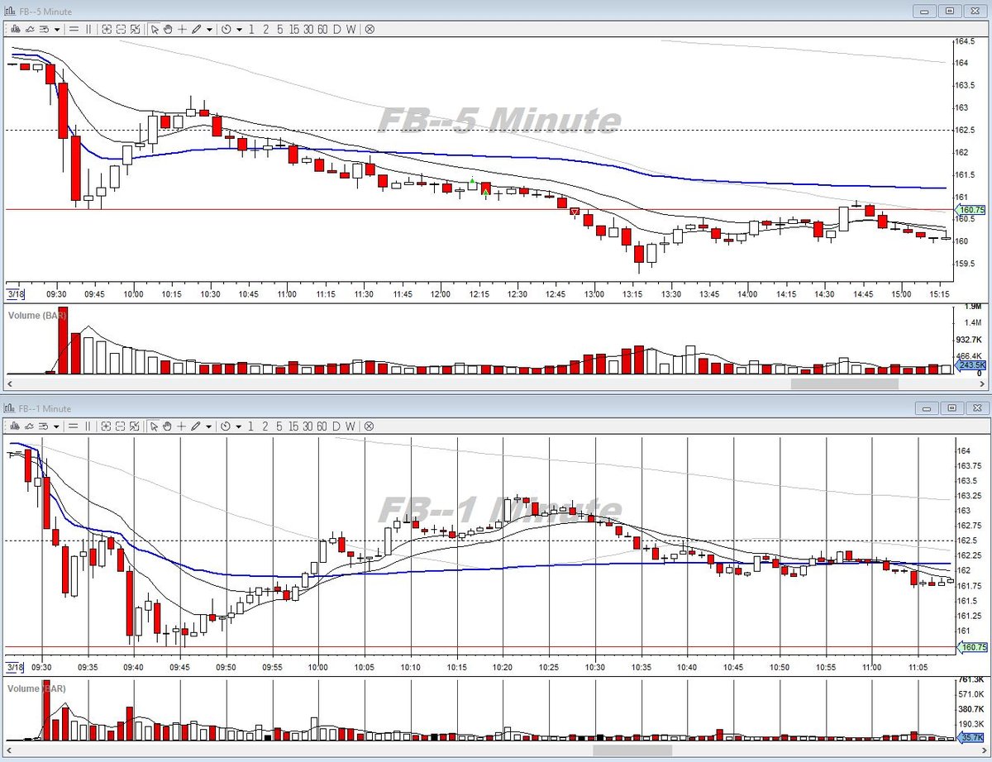Select hand pan tool in FB--5 Minute toolbar
This screenshot has height=762, width=992.
tap(168, 29)
